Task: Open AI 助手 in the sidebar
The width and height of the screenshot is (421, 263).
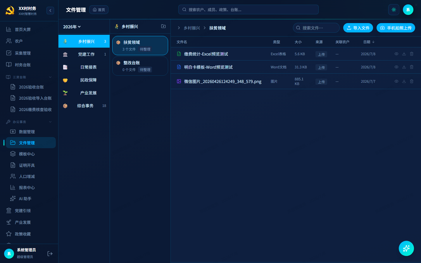Action: pyautogui.click(x=31, y=199)
